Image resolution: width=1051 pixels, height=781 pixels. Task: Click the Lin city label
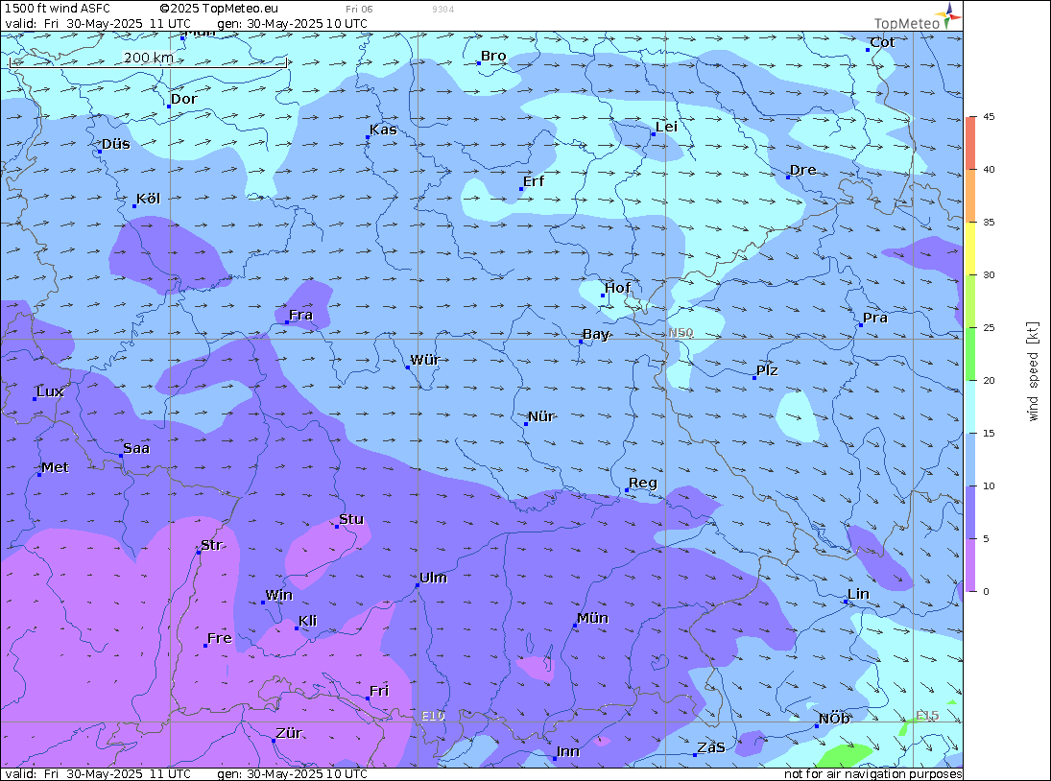tap(858, 594)
